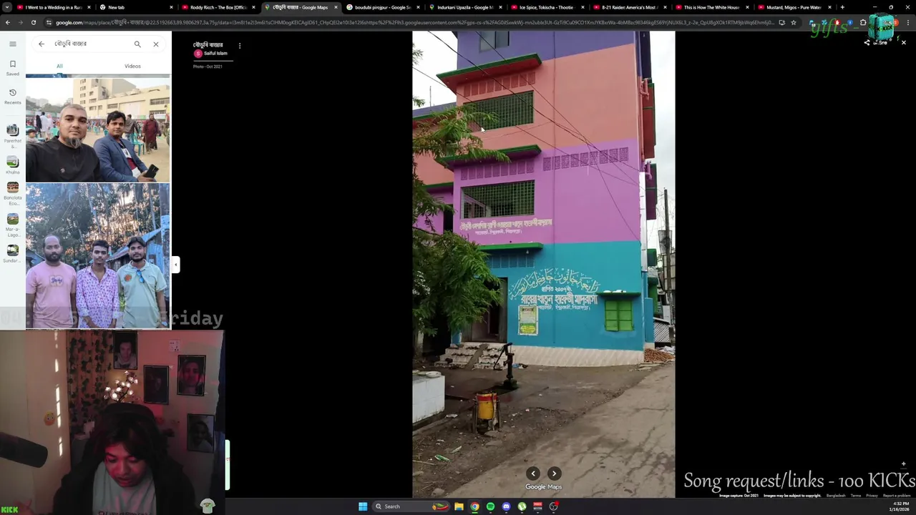The height and width of the screenshot is (515, 916).
Task: Click the Maps search input field
Action: pos(89,44)
